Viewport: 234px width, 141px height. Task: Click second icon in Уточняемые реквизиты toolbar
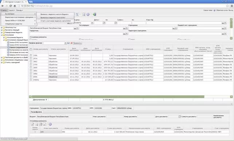click(x=36, y=124)
